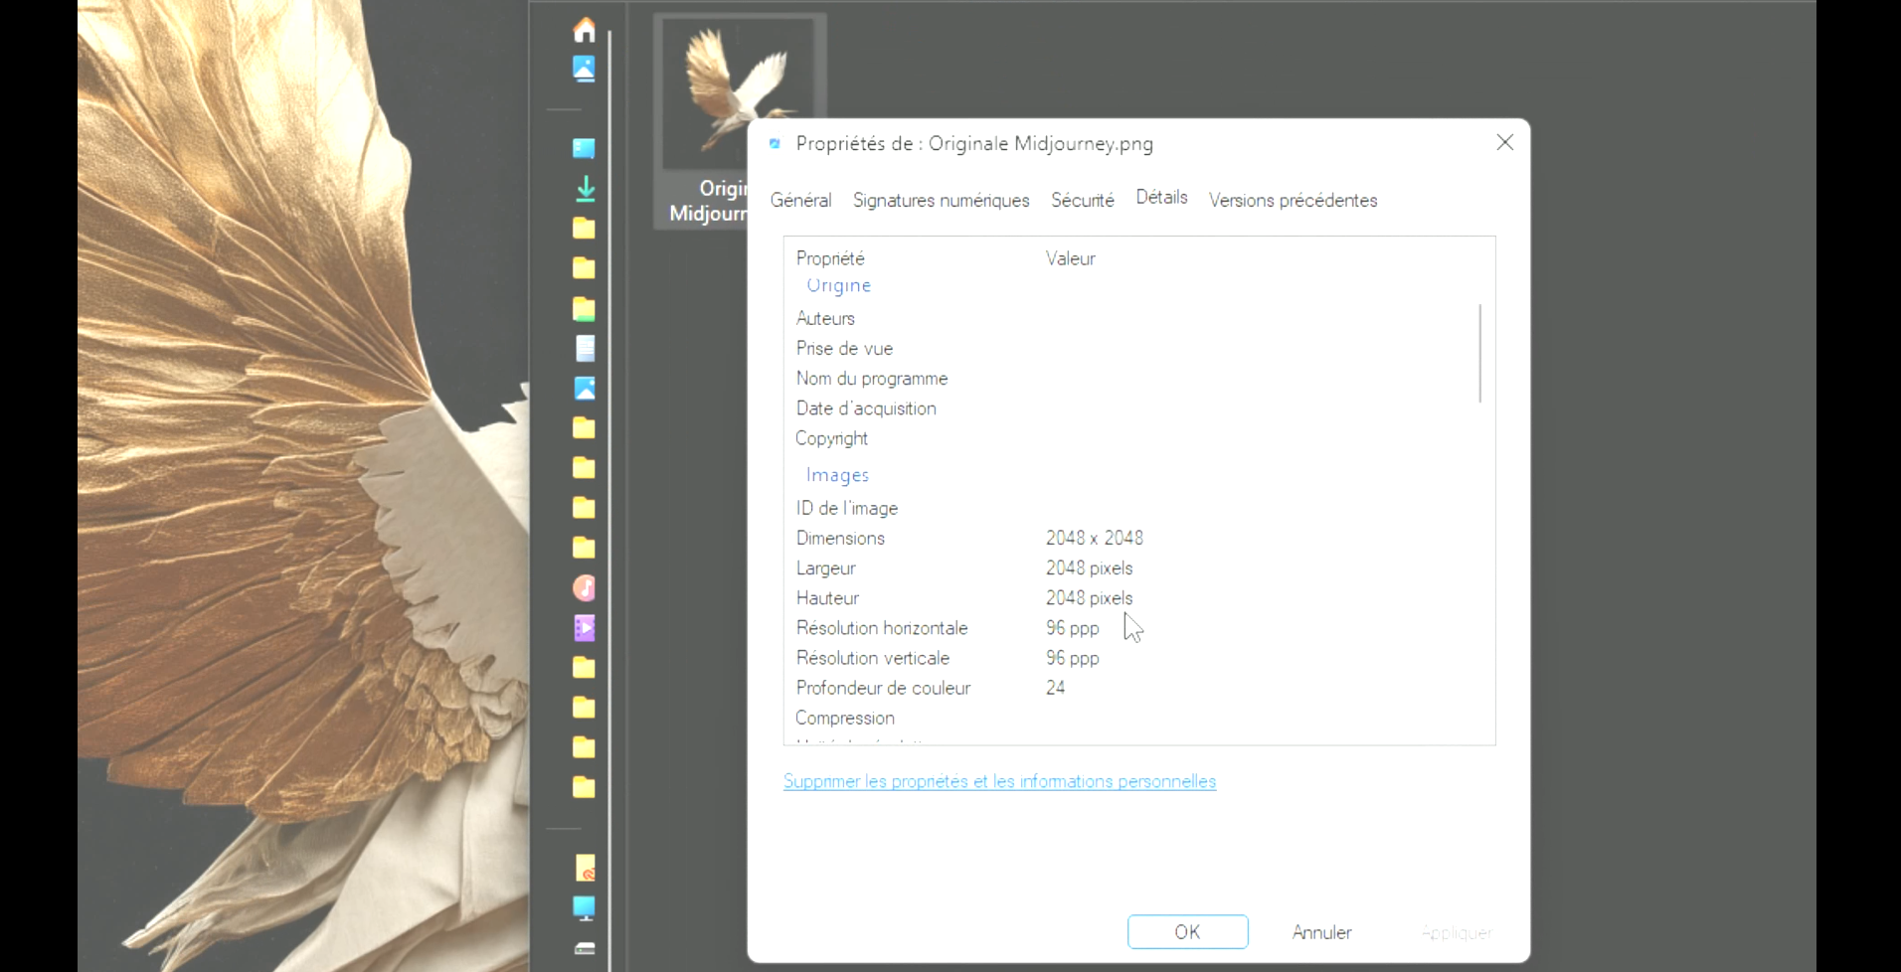Open the Videos folder icon
This screenshot has height=972, width=1901.
coord(585,628)
